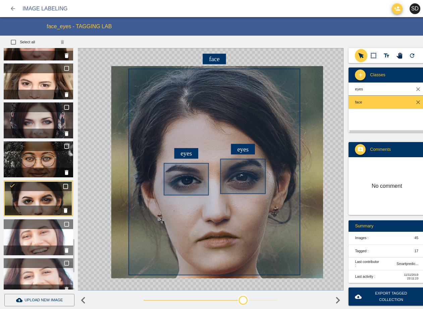Select the pointer selection tool
This screenshot has width=423, height=309.
pyautogui.click(x=361, y=55)
